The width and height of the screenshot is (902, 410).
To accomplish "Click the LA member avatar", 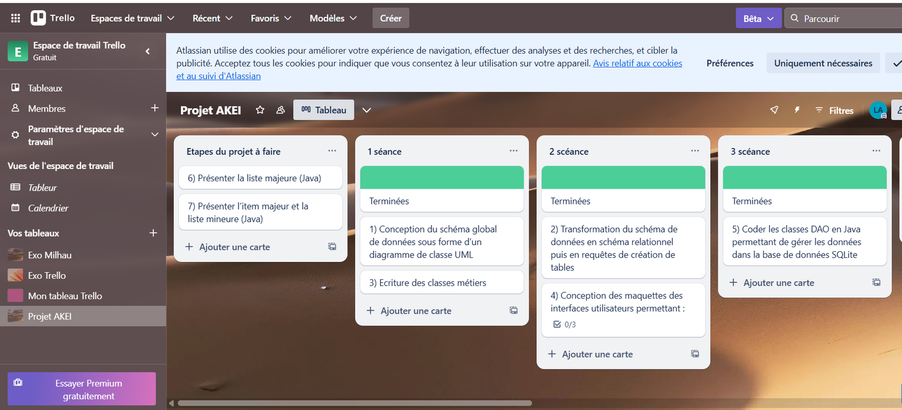I will [878, 110].
